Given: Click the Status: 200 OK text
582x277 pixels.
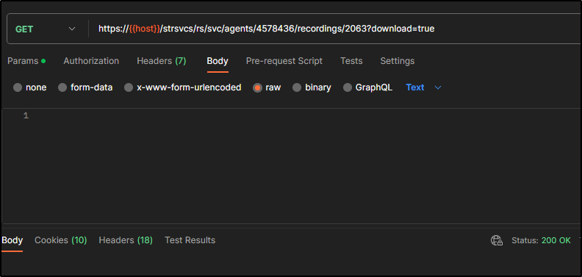Looking at the screenshot, I should tap(541, 240).
